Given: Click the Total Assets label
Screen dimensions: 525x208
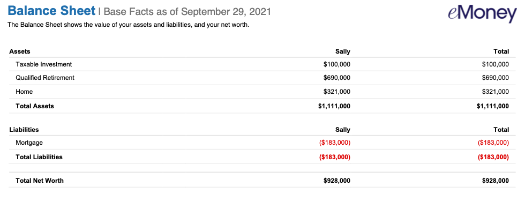Looking at the screenshot, I should tap(35, 106).
